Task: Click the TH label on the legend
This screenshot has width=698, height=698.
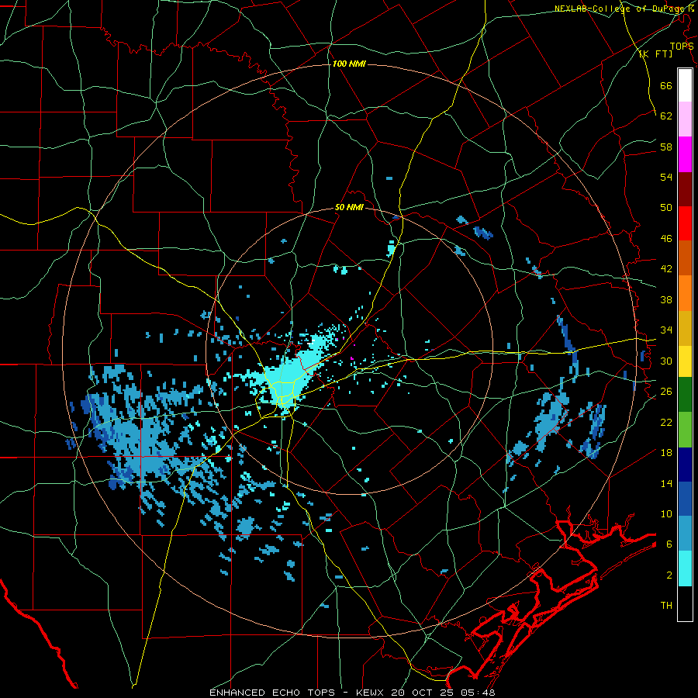Action: tap(666, 606)
